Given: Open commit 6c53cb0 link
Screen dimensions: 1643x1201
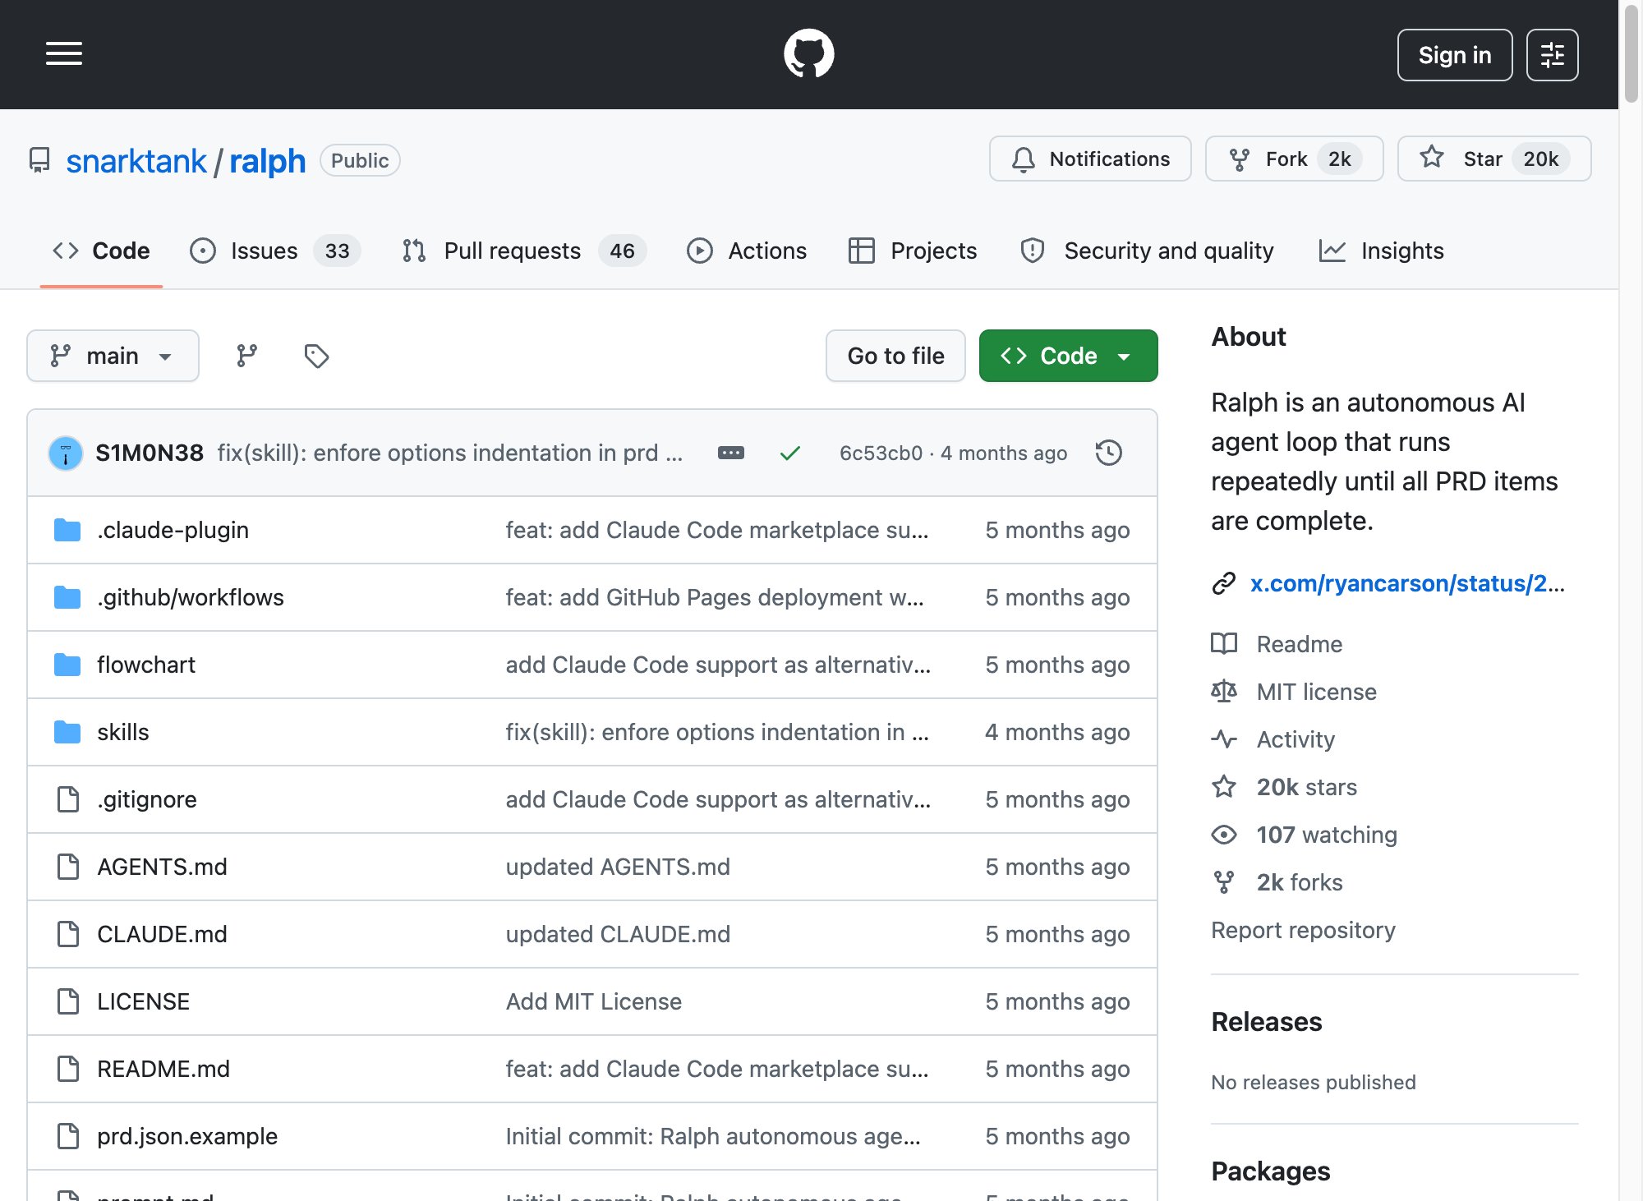Looking at the screenshot, I should tap(881, 453).
